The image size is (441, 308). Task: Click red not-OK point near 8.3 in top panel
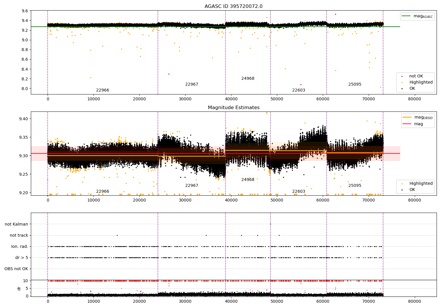click(169, 74)
